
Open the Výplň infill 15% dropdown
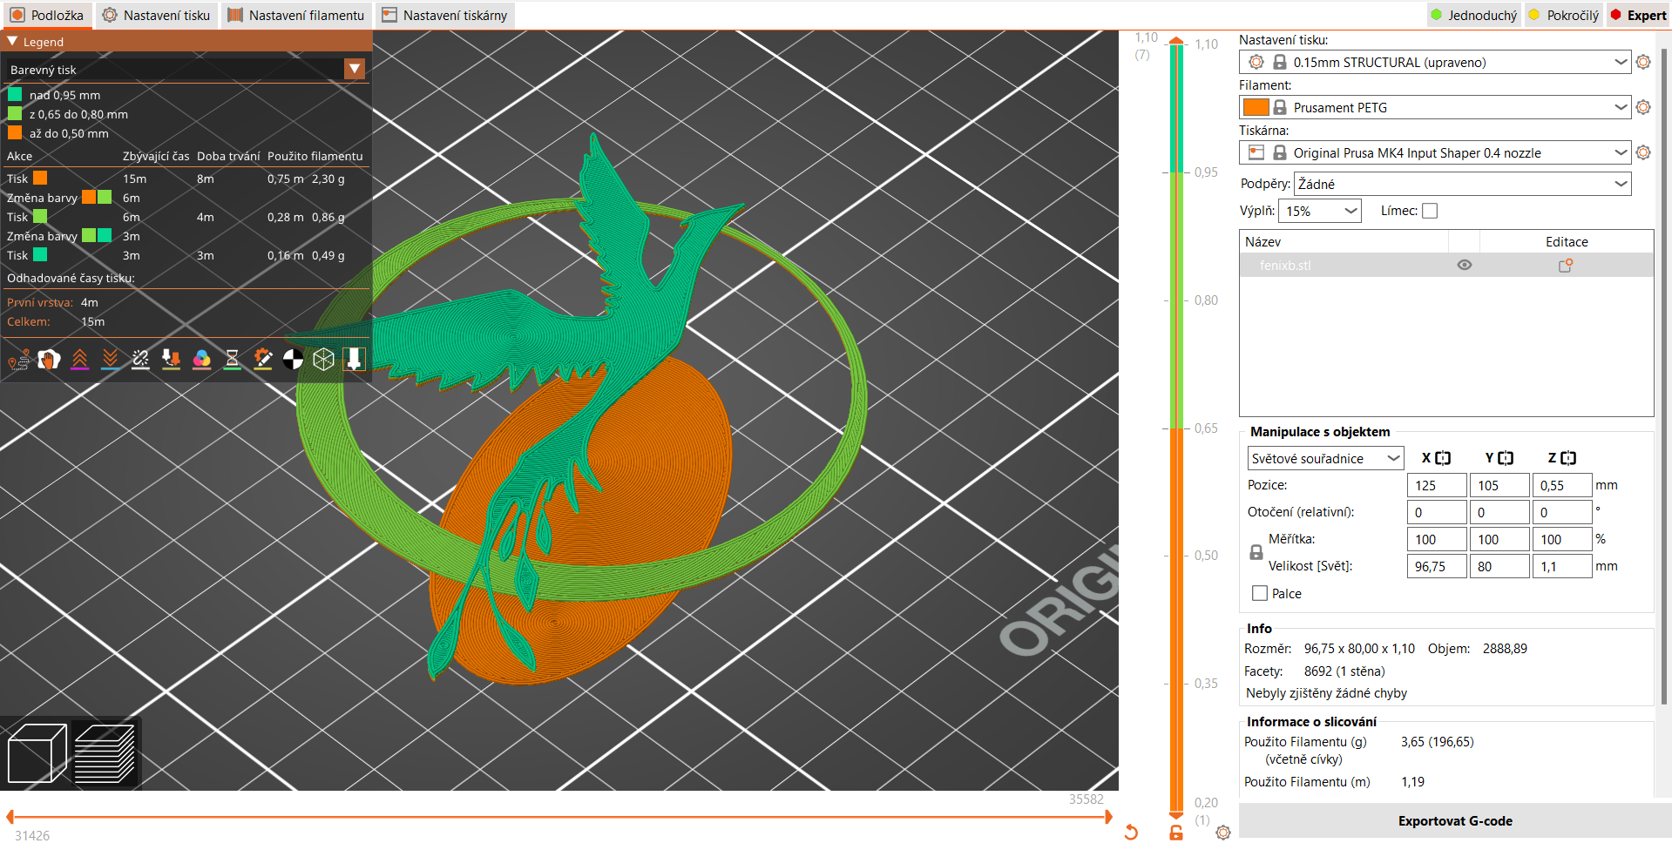click(1320, 211)
